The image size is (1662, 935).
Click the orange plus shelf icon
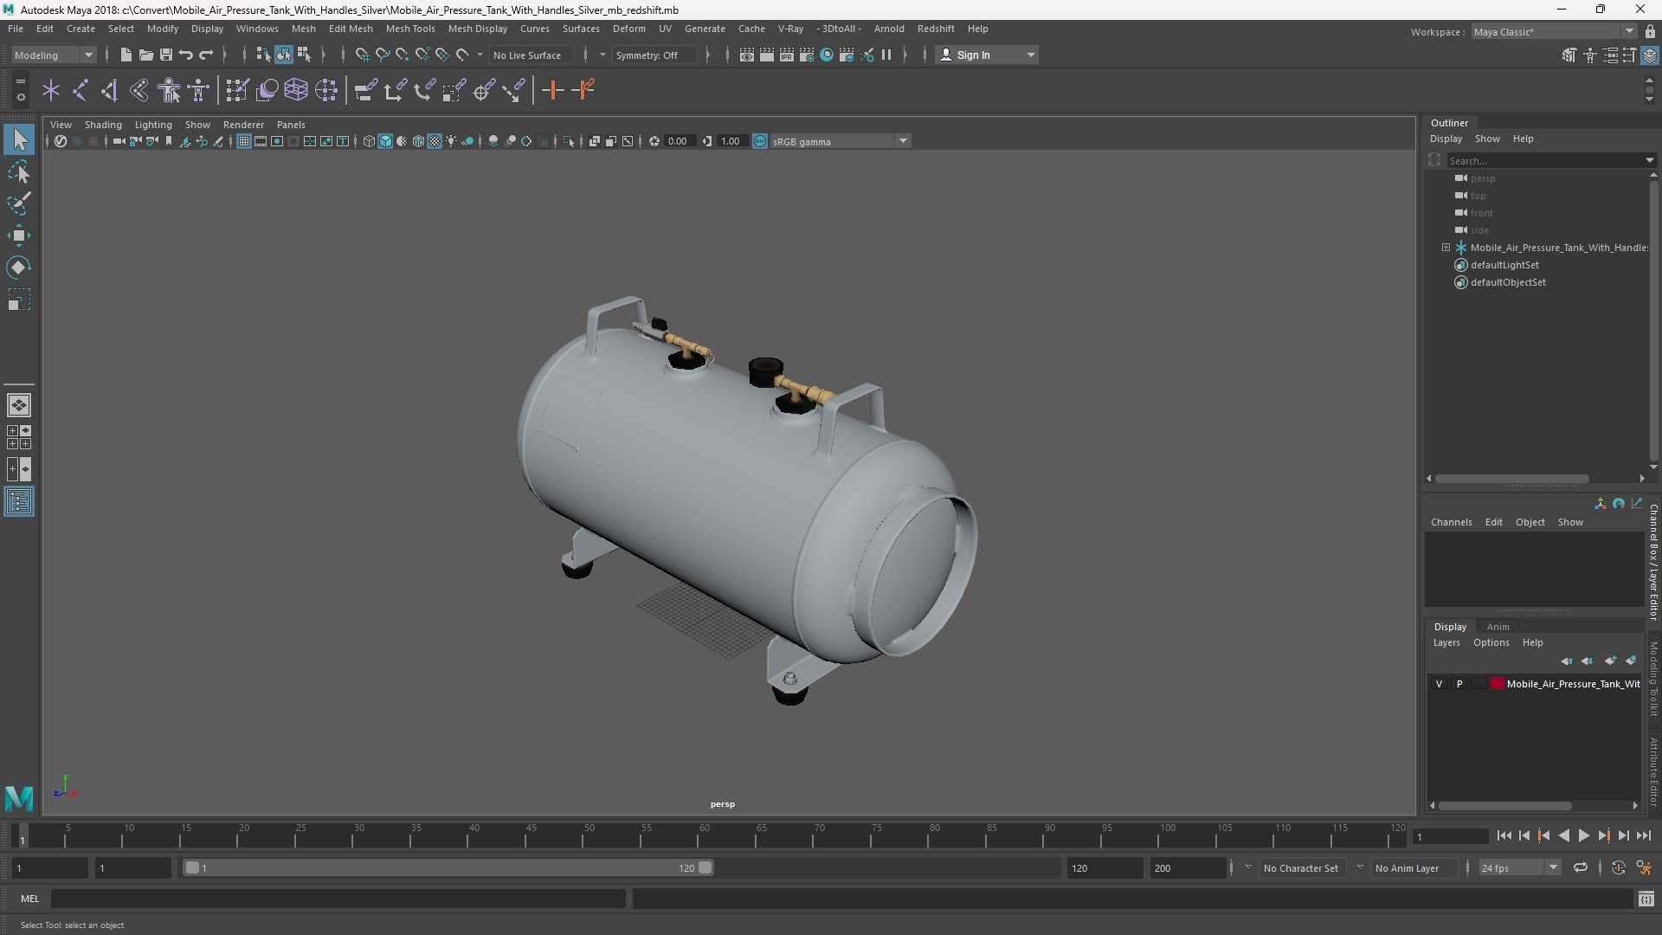pos(552,90)
